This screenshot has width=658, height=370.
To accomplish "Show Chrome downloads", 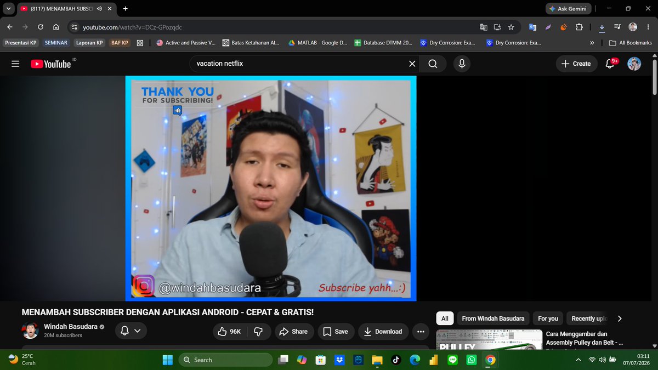I will pos(602,27).
